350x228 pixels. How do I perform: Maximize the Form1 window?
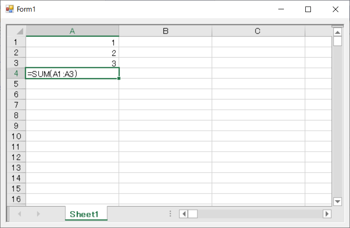click(308, 9)
